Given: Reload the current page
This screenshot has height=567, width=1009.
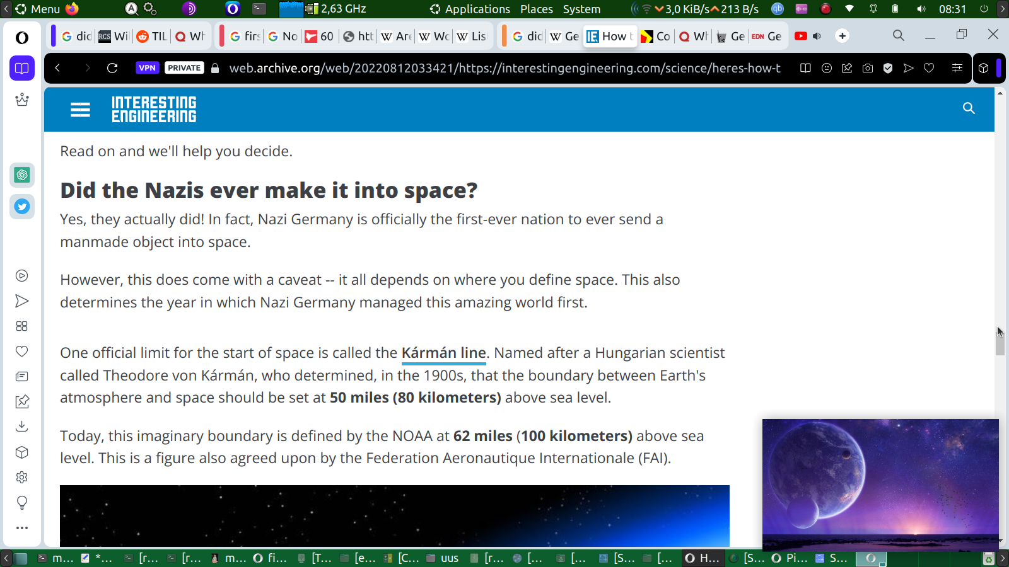Looking at the screenshot, I should click(112, 68).
